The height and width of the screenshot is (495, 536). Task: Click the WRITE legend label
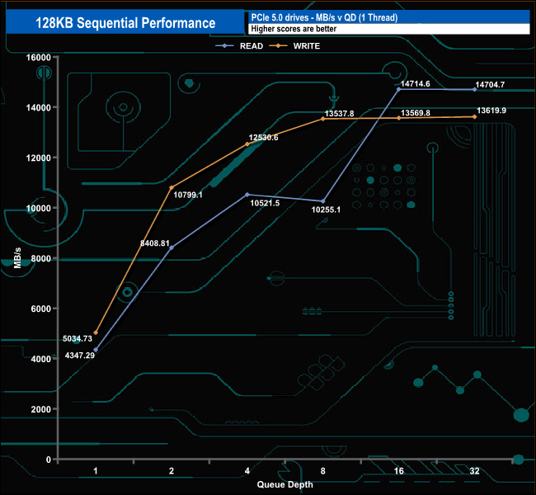point(306,46)
